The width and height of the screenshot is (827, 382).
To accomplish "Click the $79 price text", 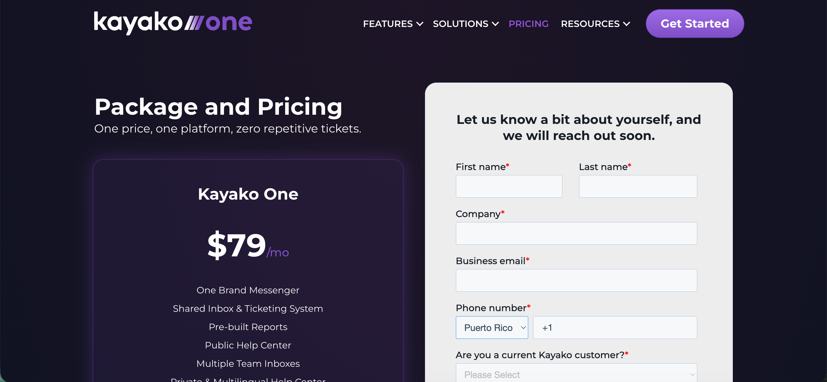I will click(237, 245).
